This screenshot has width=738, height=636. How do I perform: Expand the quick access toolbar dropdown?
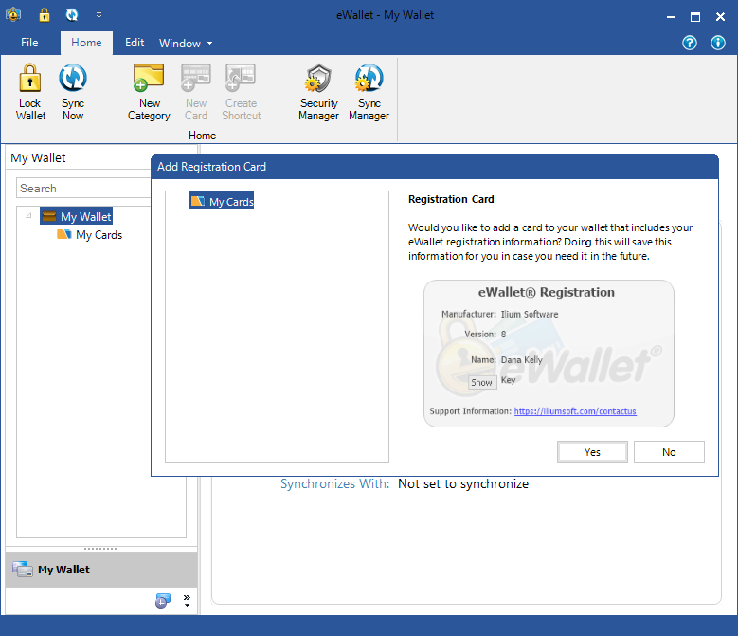point(99,15)
